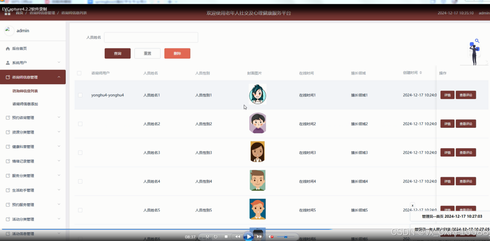This screenshot has width=490, height=241.
Task: Click the yonghu4-yonghu4 cell
Action: tap(108, 95)
